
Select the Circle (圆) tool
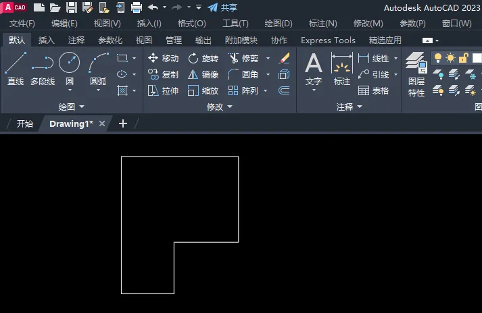[70, 68]
